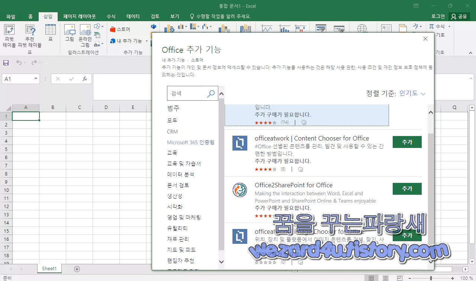Filter add-ins by 데이터 분석 category
Viewport: 476px width, 281px height.
[x=181, y=174]
